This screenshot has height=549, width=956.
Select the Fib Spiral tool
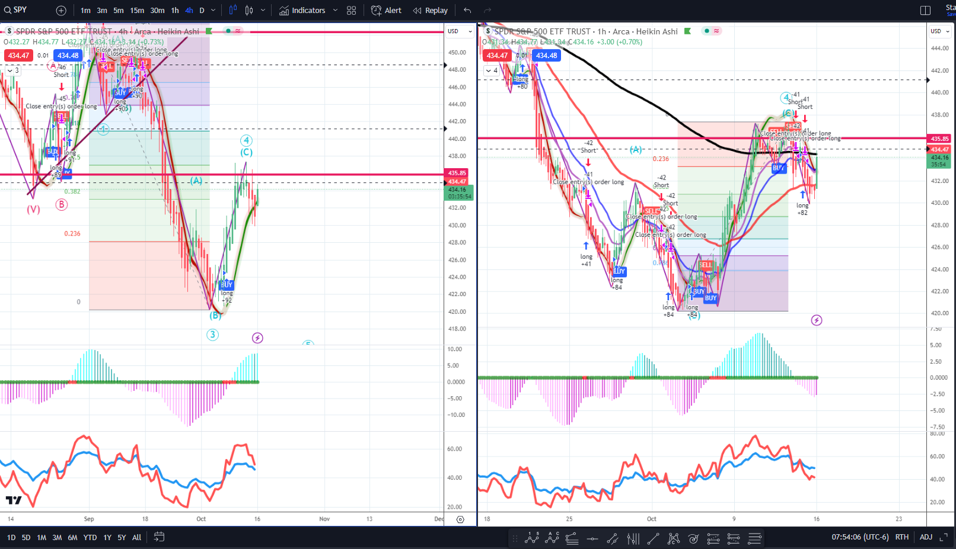693,538
